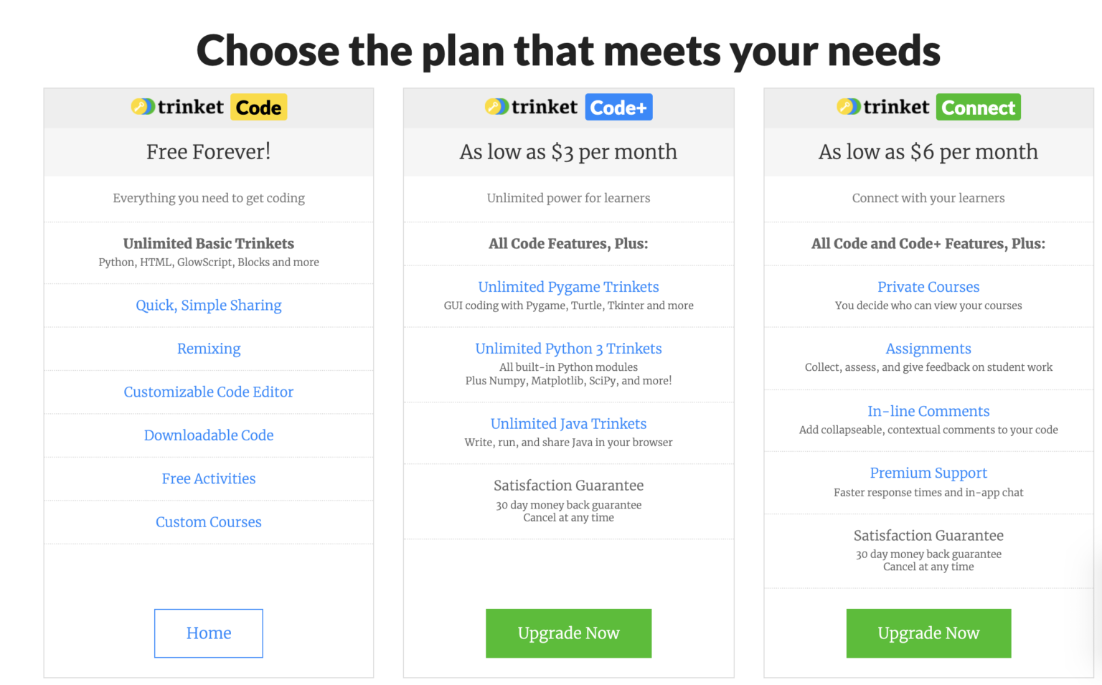Screen dimensions: 1102x685
Task: Click the trinket logo icon above Code plan
Action: 143,107
